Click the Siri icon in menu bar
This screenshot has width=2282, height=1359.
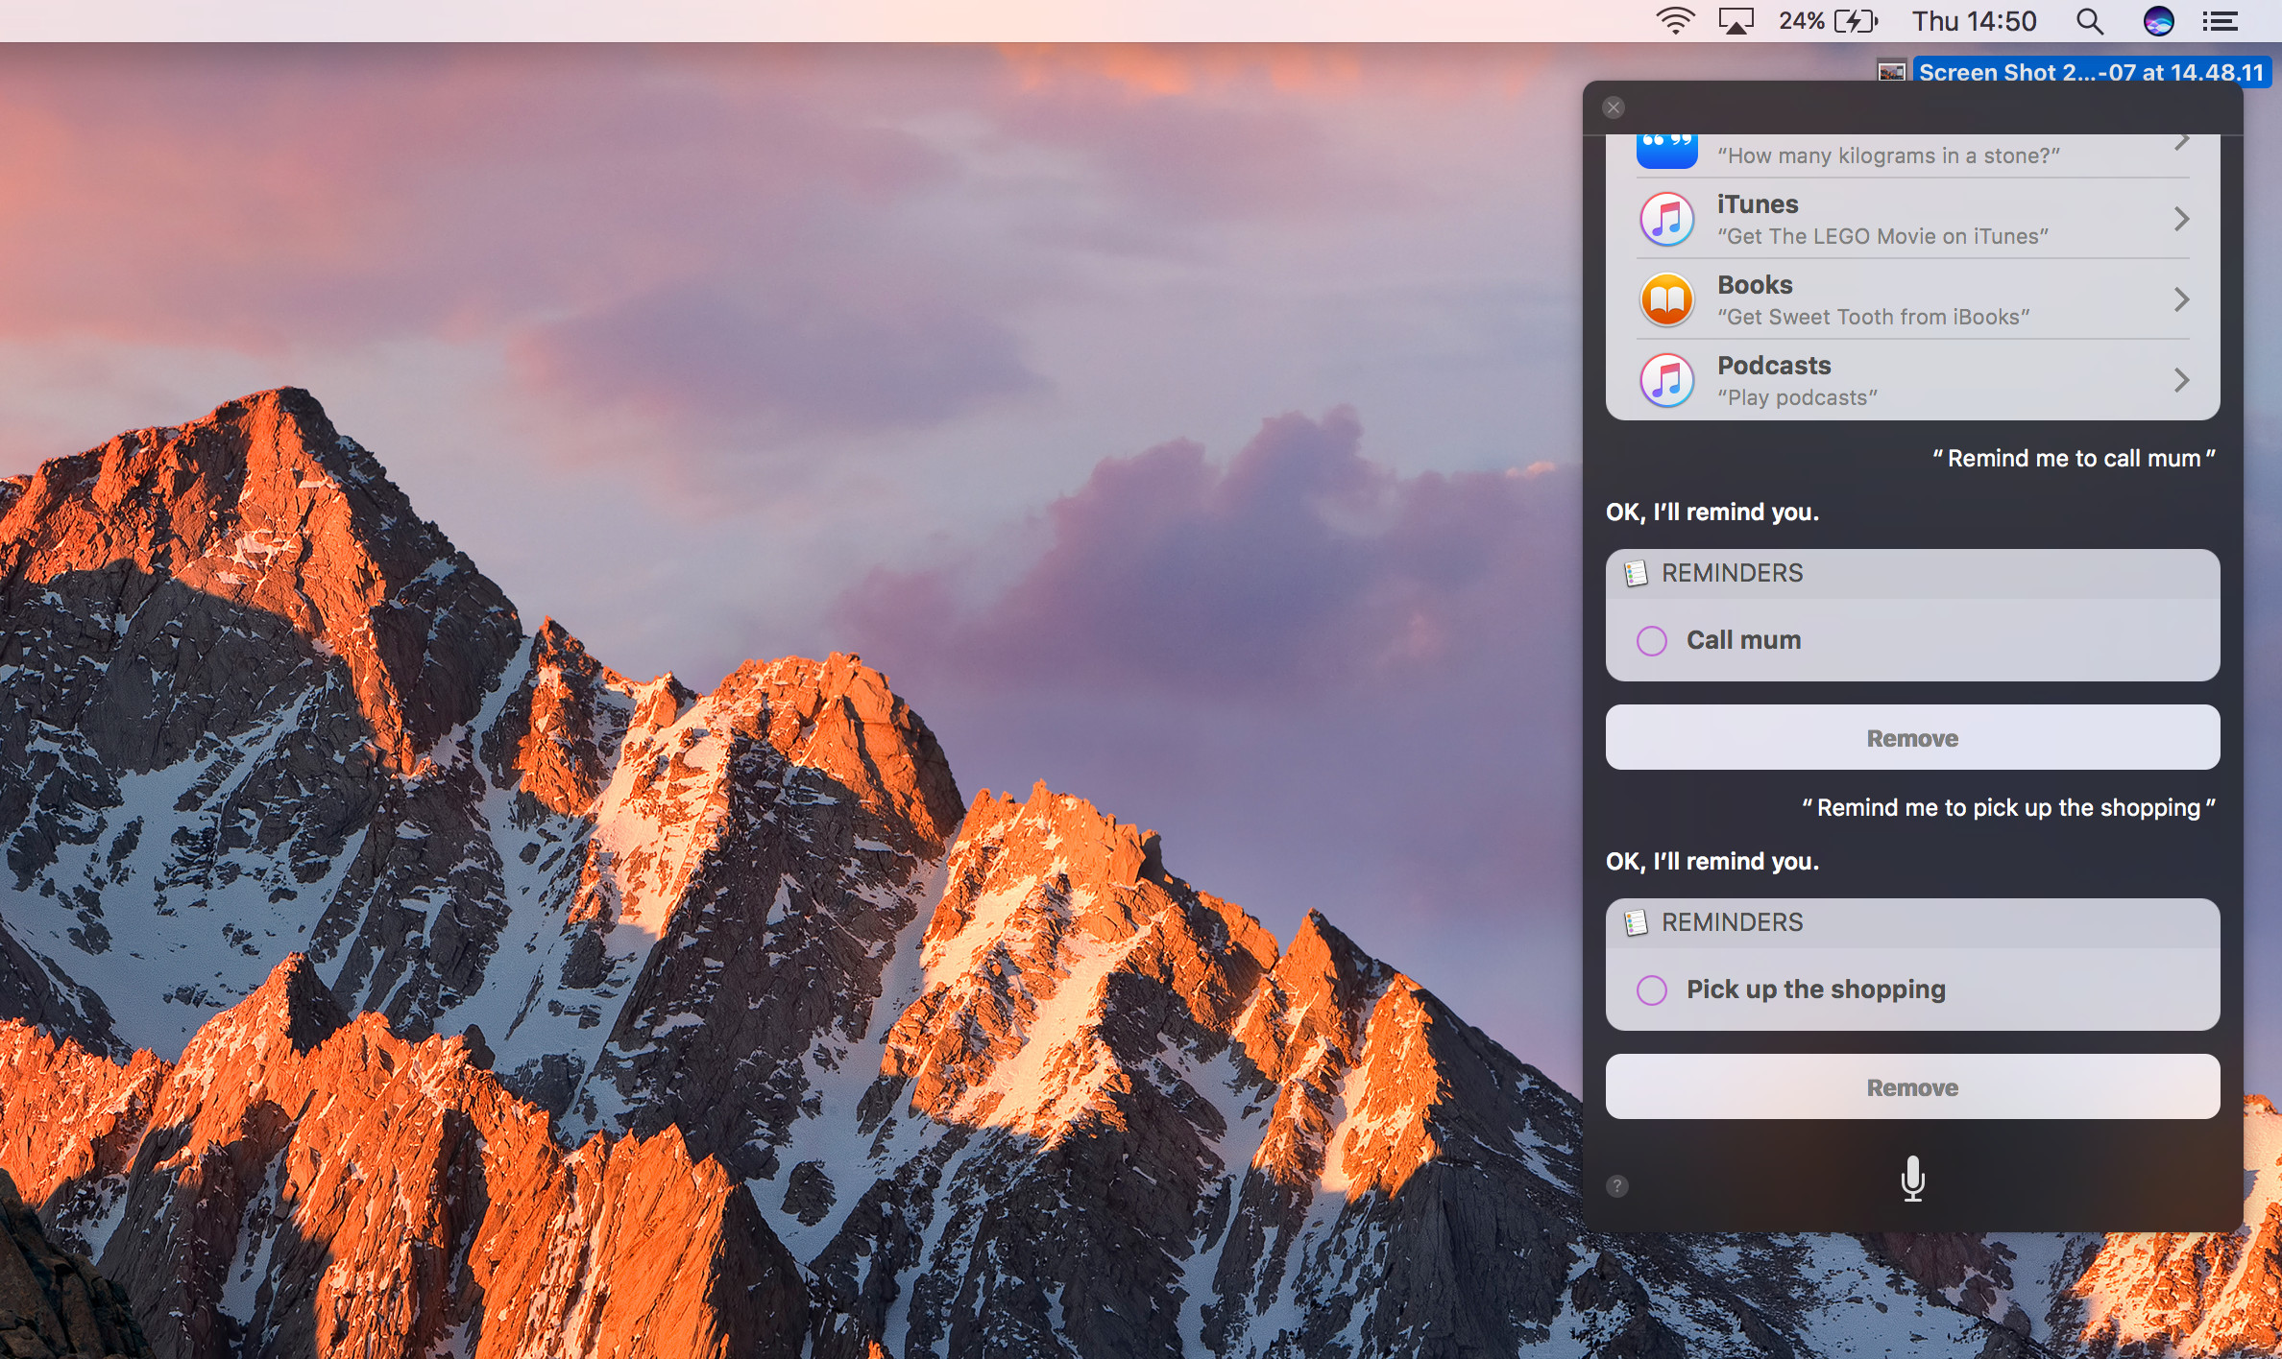click(x=2158, y=21)
